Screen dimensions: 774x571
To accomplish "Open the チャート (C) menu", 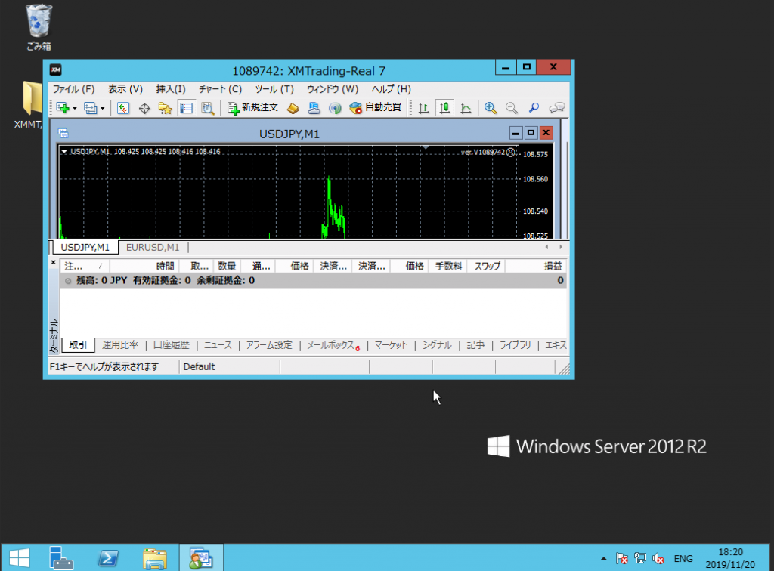I will (x=220, y=89).
